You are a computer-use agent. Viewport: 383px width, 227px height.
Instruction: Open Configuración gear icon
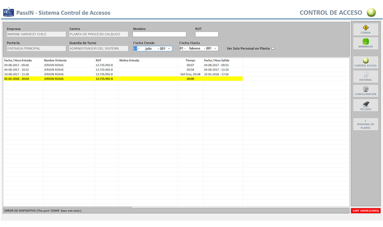365,89
